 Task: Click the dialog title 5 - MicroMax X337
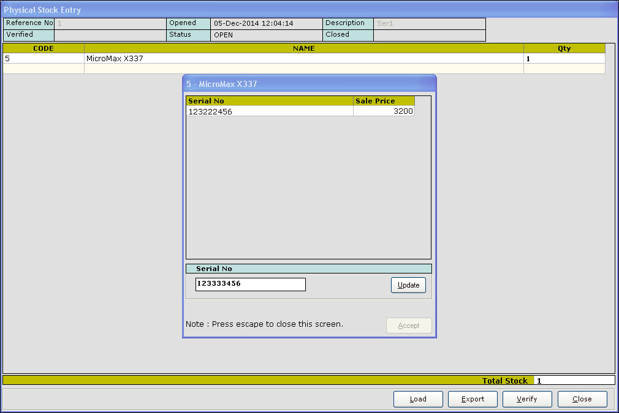point(222,84)
